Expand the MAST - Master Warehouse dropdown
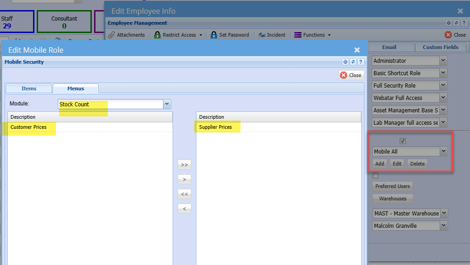The height and width of the screenshot is (265, 470). coord(444,213)
